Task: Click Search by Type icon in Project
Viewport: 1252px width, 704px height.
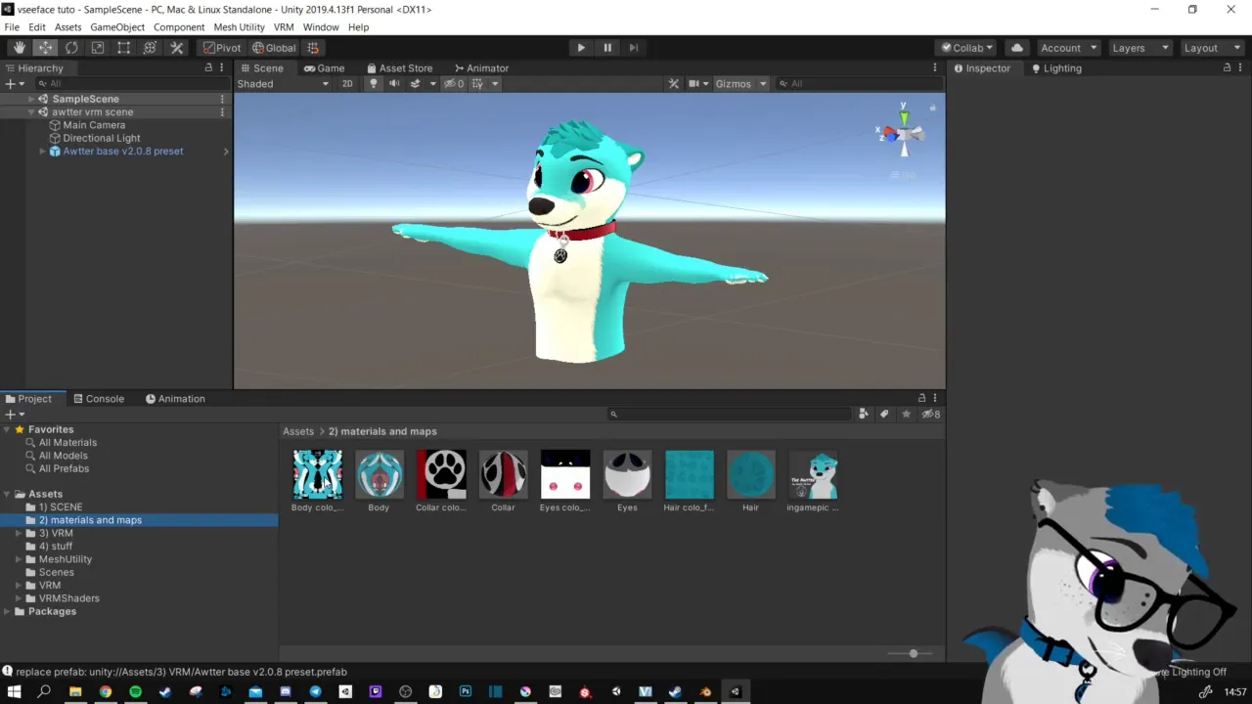Action: [864, 415]
